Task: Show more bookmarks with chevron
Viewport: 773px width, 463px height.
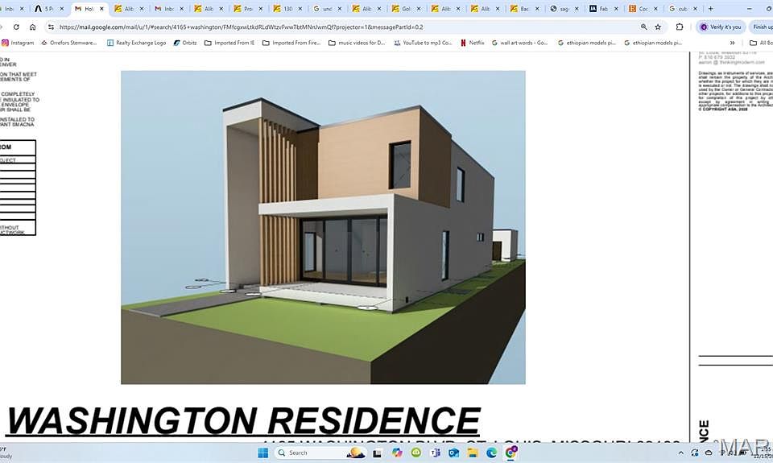Action: (x=733, y=43)
